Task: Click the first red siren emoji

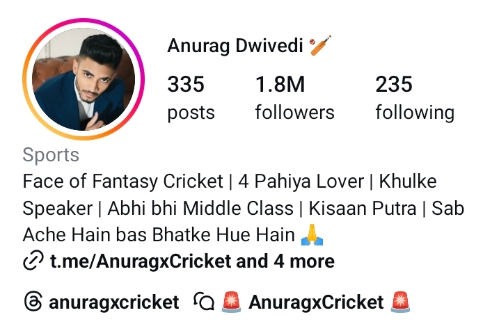Action: coord(231,302)
